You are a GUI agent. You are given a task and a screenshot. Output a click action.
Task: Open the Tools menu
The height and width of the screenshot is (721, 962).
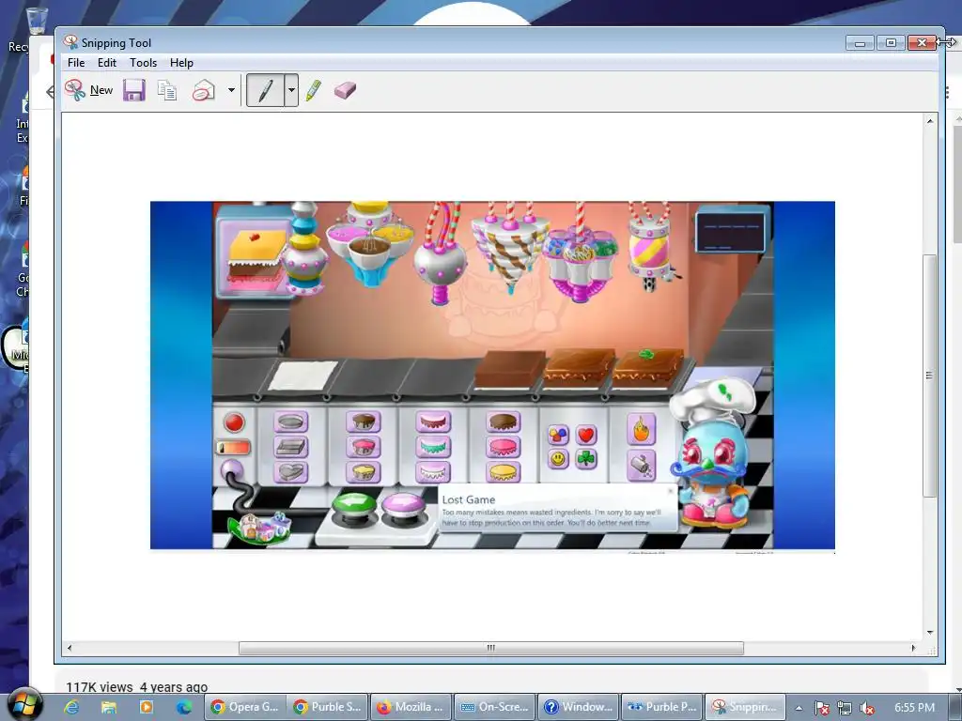[143, 63]
